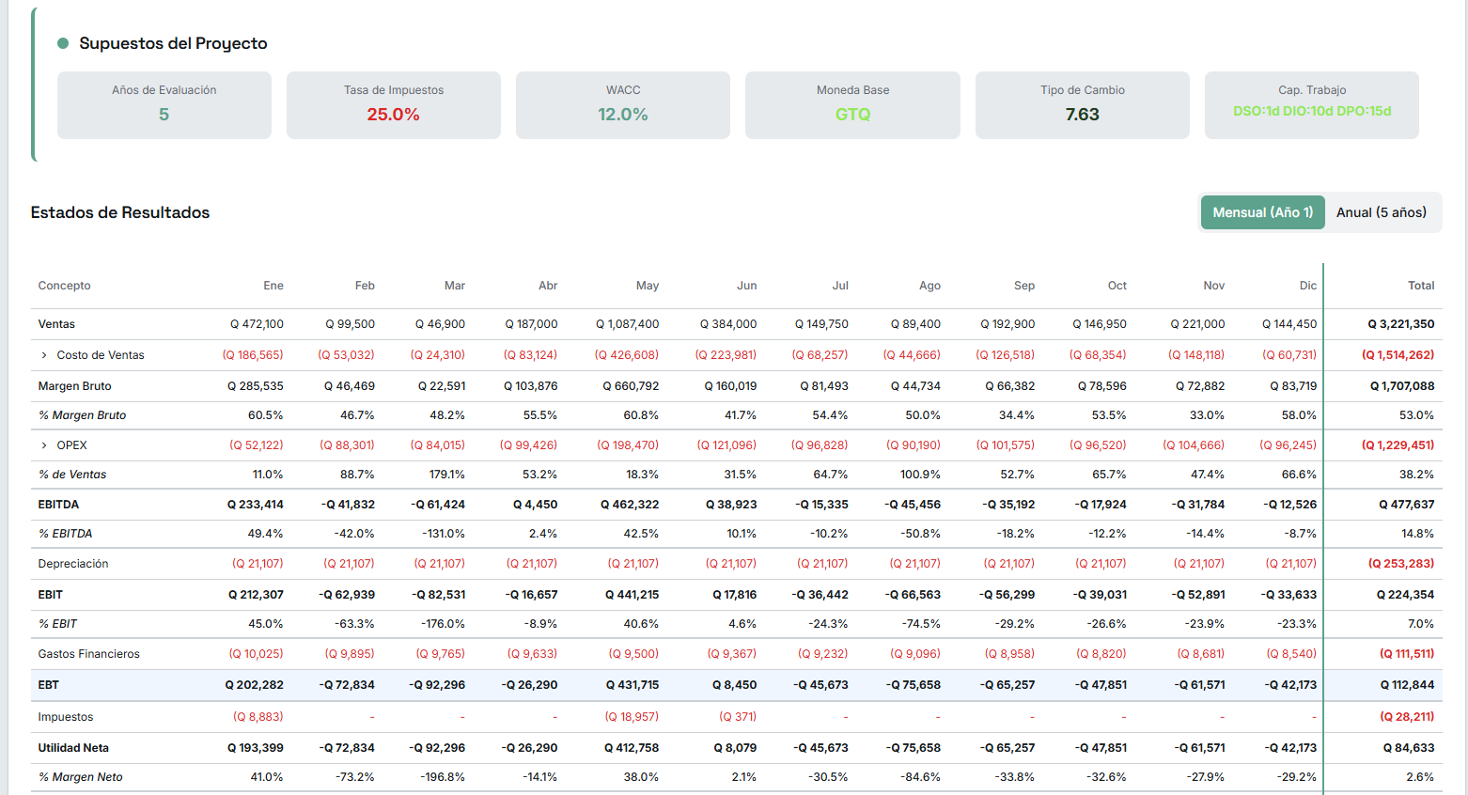Click EBIT Jun value Q 17,816

tap(735, 595)
